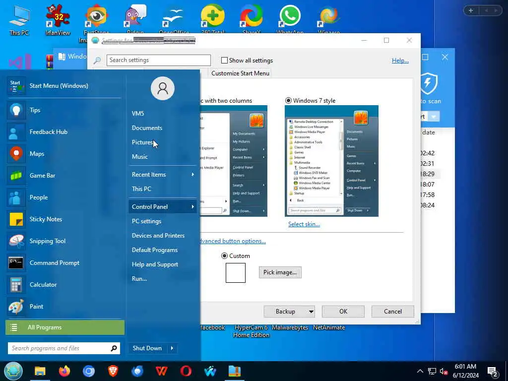The image size is (508, 381).
Task: Open People app
Action: 65,197
